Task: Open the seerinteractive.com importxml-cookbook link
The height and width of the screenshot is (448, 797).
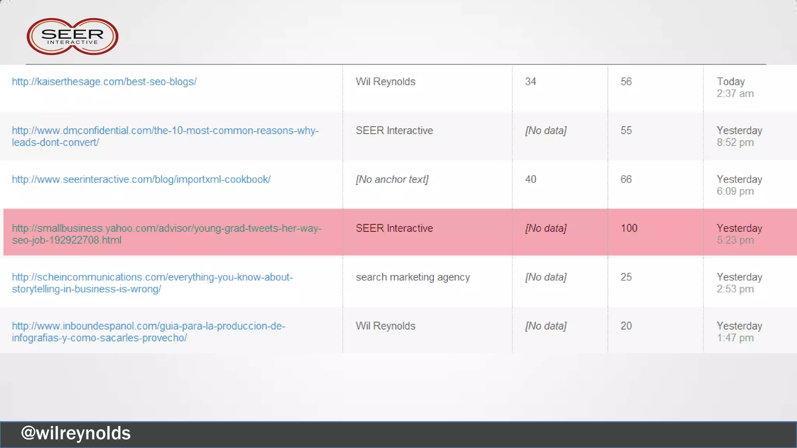Action: pos(141,179)
